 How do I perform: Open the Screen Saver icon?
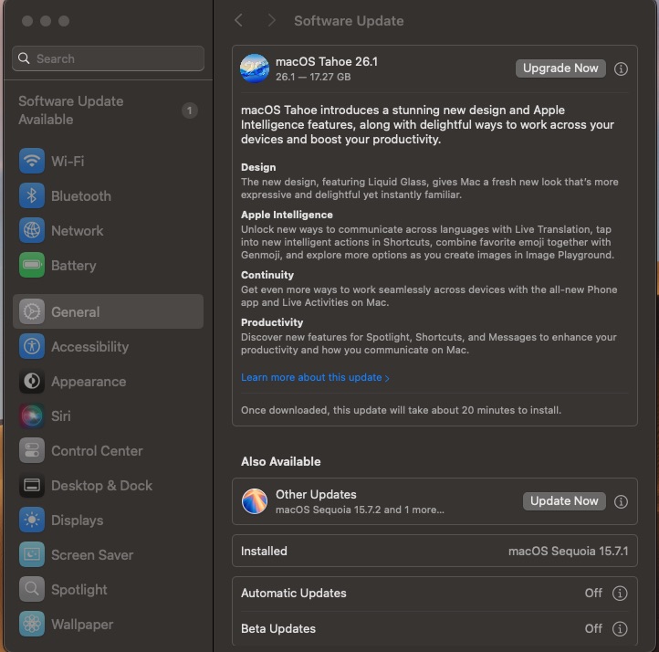[32, 555]
